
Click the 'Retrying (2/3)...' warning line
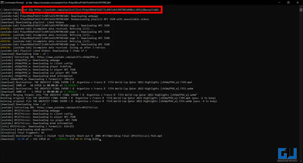click(x=47, y=35)
